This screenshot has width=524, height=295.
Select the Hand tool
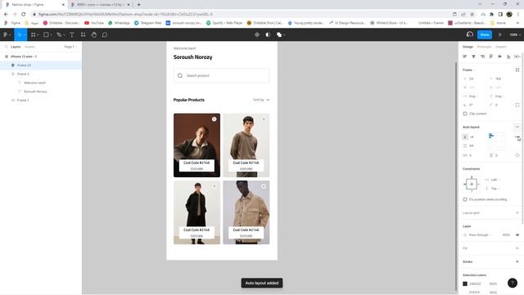click(94, 34)
